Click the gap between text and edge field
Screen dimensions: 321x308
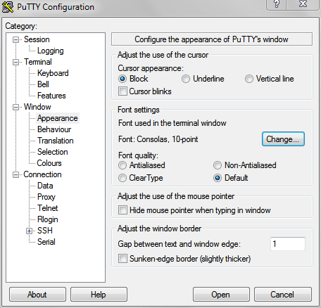pos(288,244)
